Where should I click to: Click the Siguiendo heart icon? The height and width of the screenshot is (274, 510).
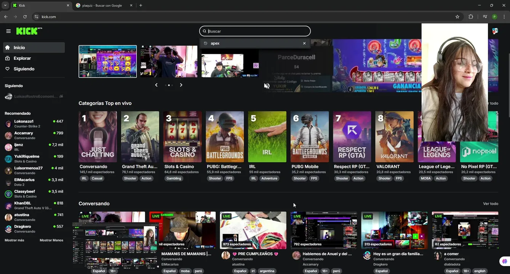coord(7,69)
